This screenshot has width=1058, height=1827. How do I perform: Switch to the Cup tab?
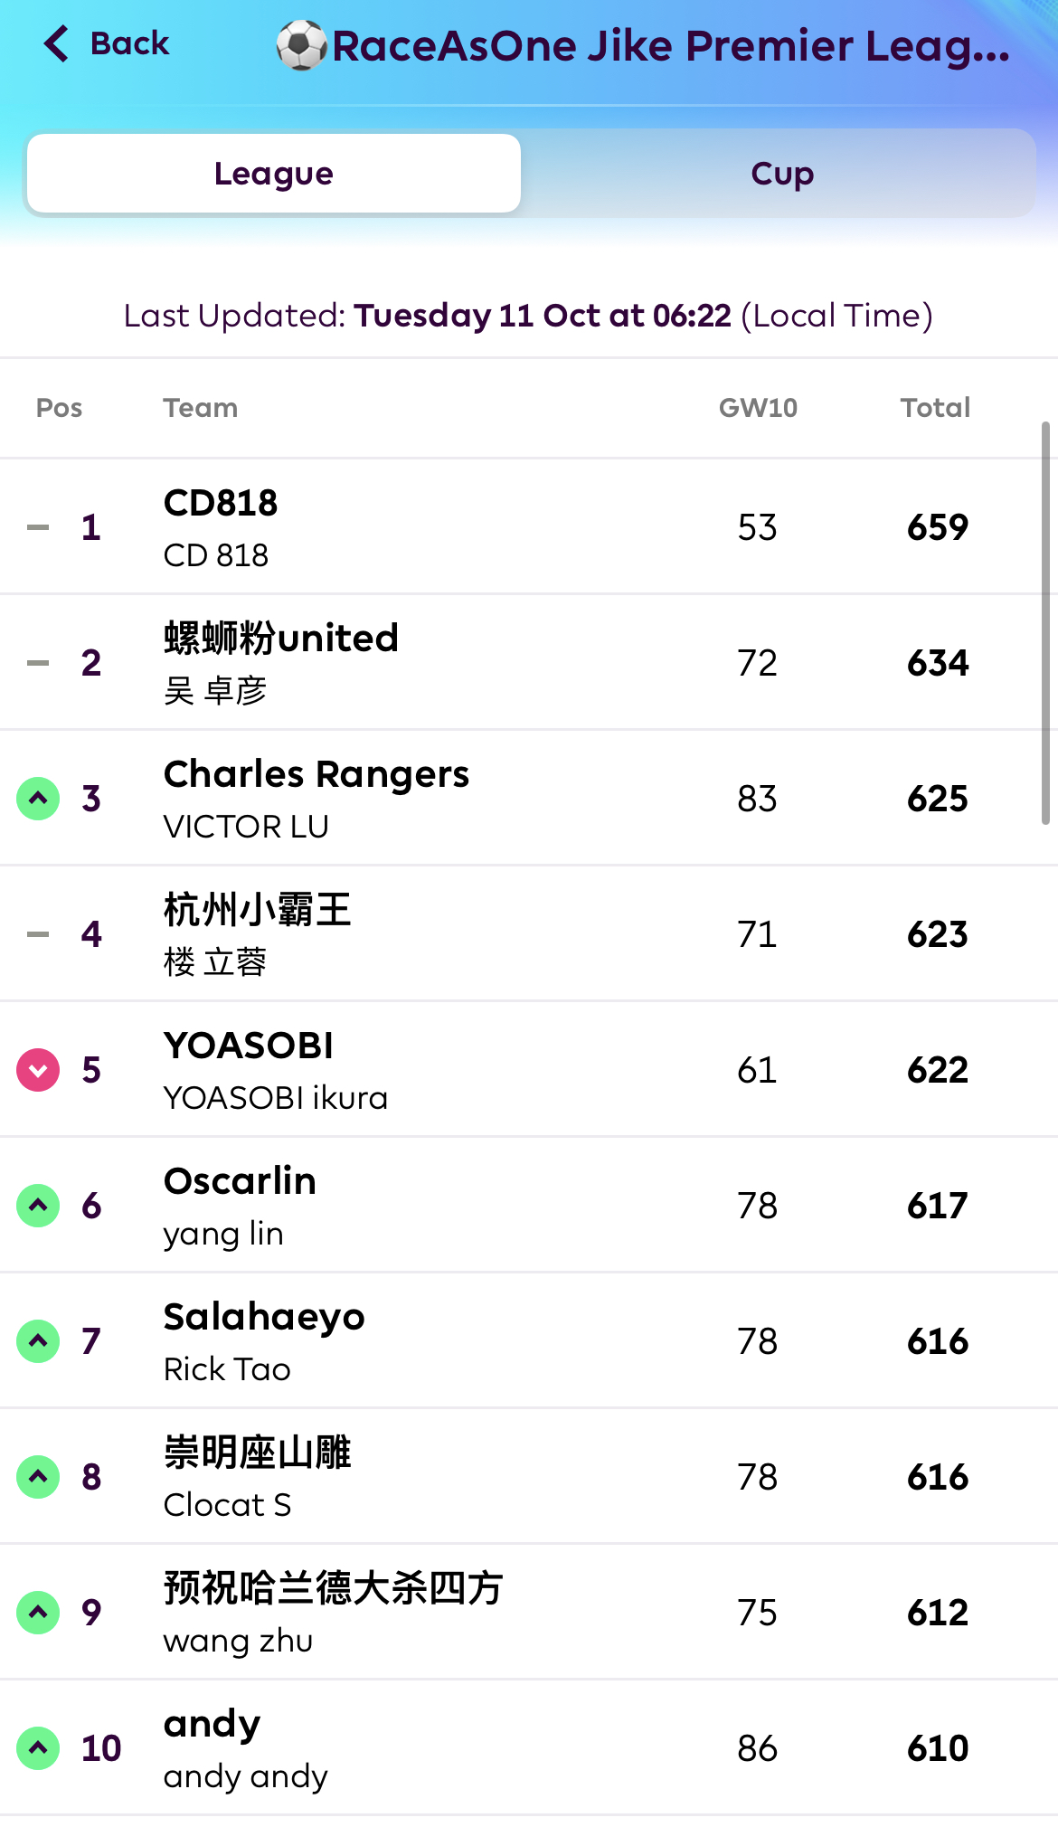point(782,174)
